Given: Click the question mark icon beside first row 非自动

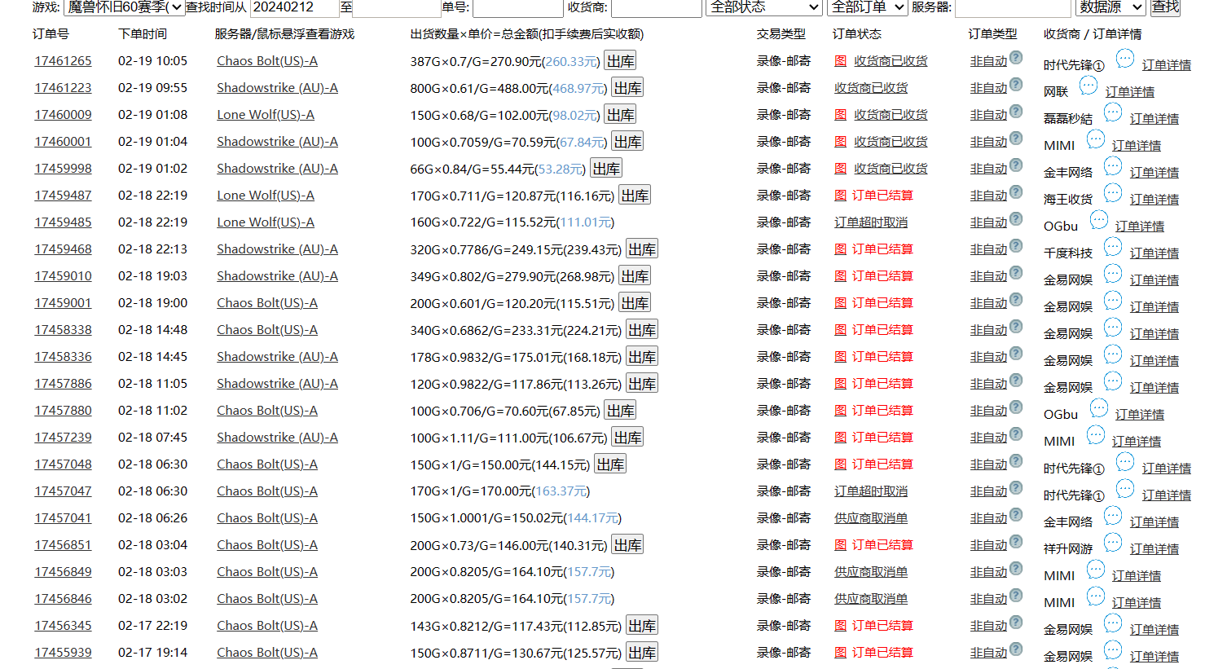Looking at the screenshot, I should point(1014,55).
